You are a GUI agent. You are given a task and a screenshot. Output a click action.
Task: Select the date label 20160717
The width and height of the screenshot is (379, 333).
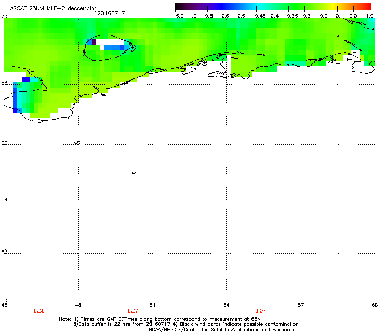[111, 13]
